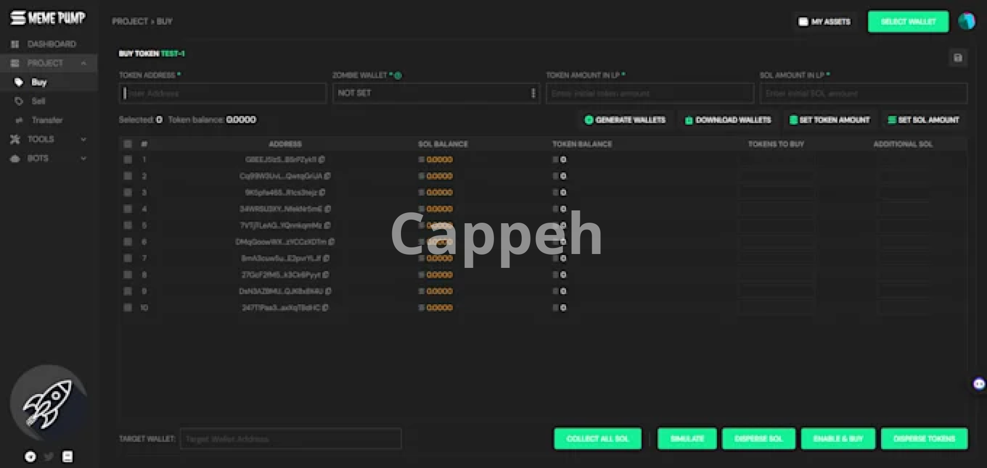Open the chat support bubble icon
This screenshot has height=468, width=987.
(979, 384)
